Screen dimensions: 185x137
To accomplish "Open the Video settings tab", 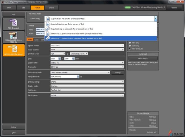I will click(30, 40).
